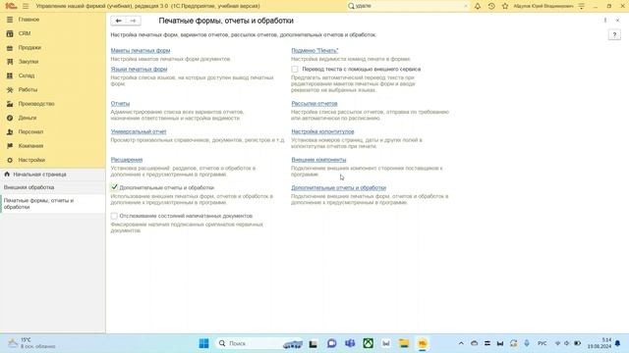The image size is (629, 353).
Task: Open the CRM section
Action: point(24,33)
